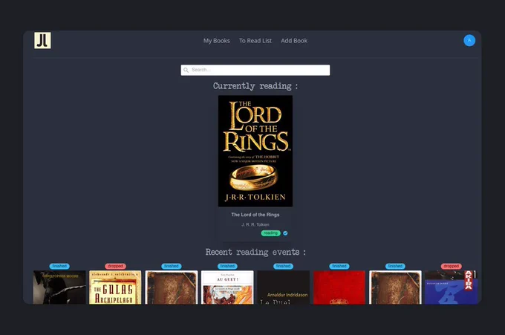505x335 pixels.
Task: Open the Akira book cover
Action: [451, 287]
